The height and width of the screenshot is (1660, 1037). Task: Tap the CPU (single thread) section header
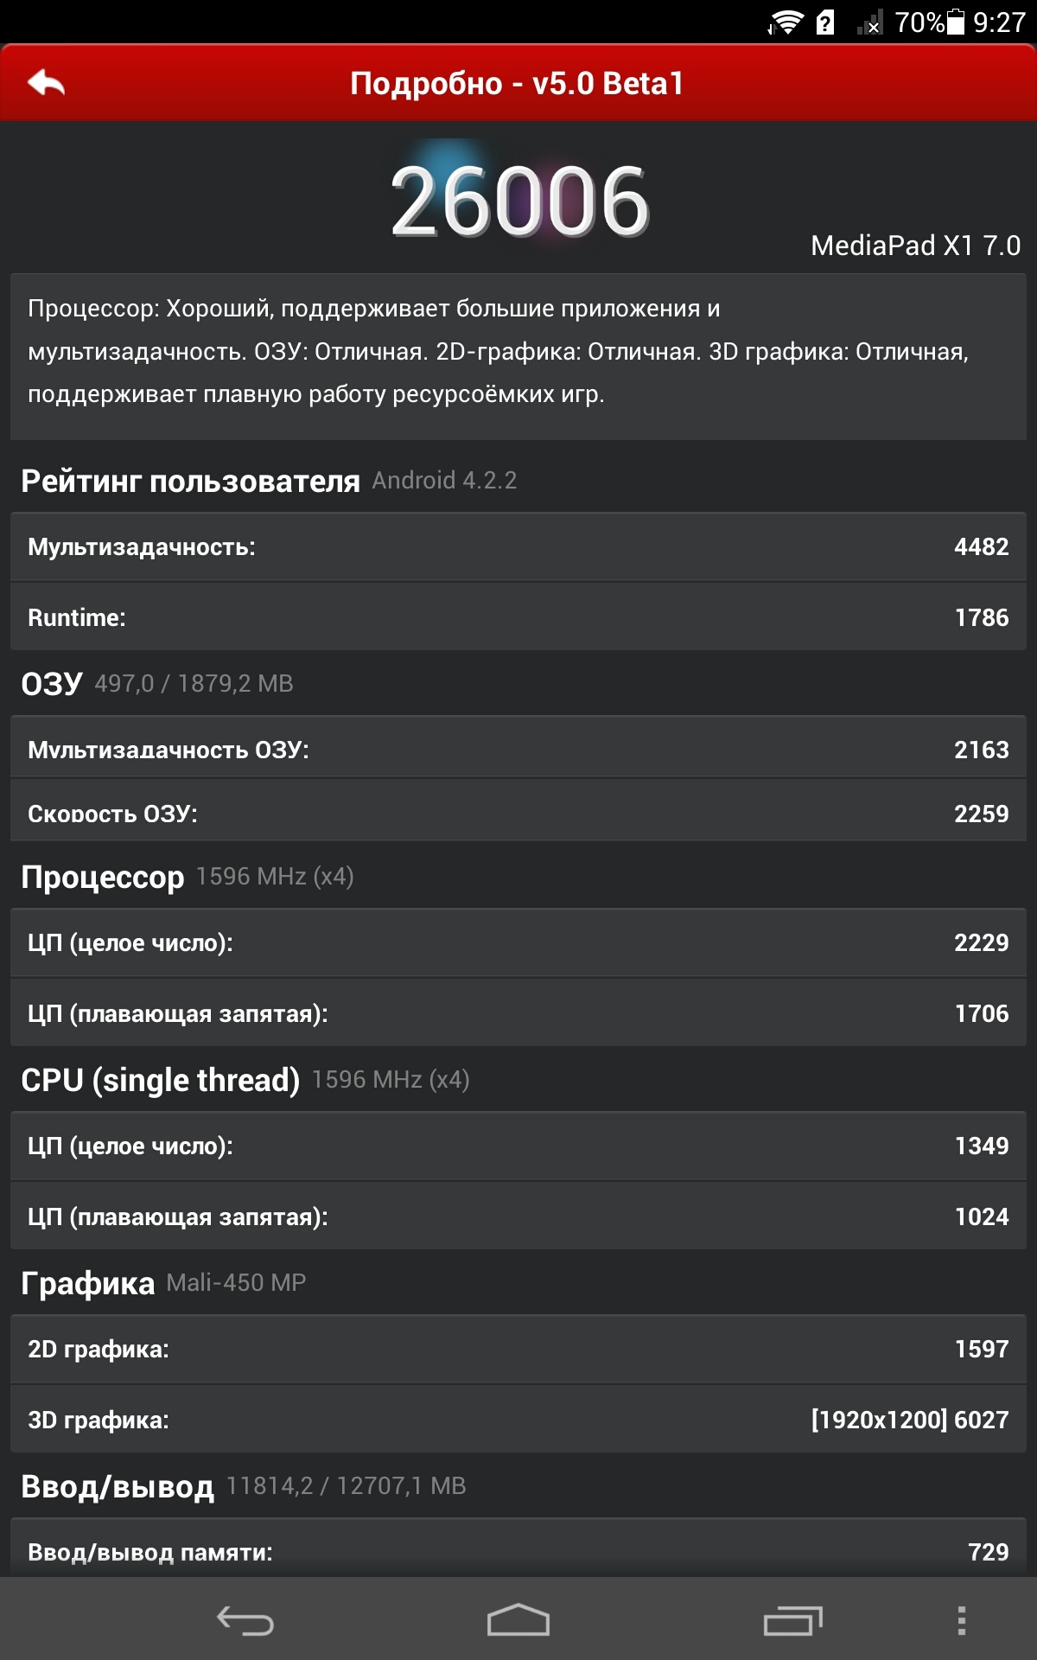point(161,1080)
